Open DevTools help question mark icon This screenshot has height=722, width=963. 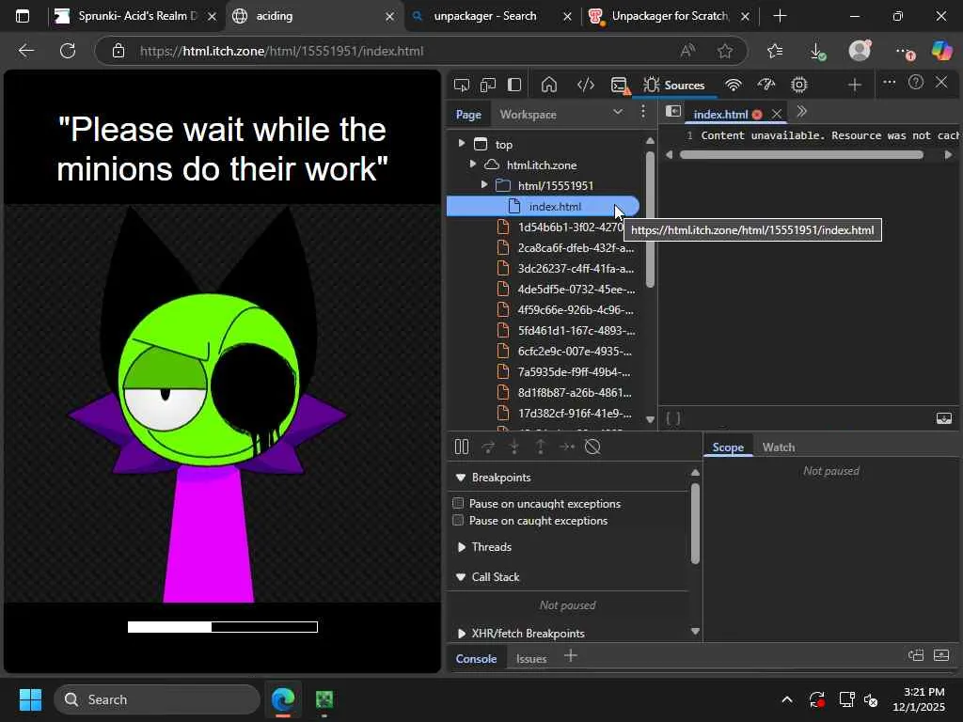(915, 83)
